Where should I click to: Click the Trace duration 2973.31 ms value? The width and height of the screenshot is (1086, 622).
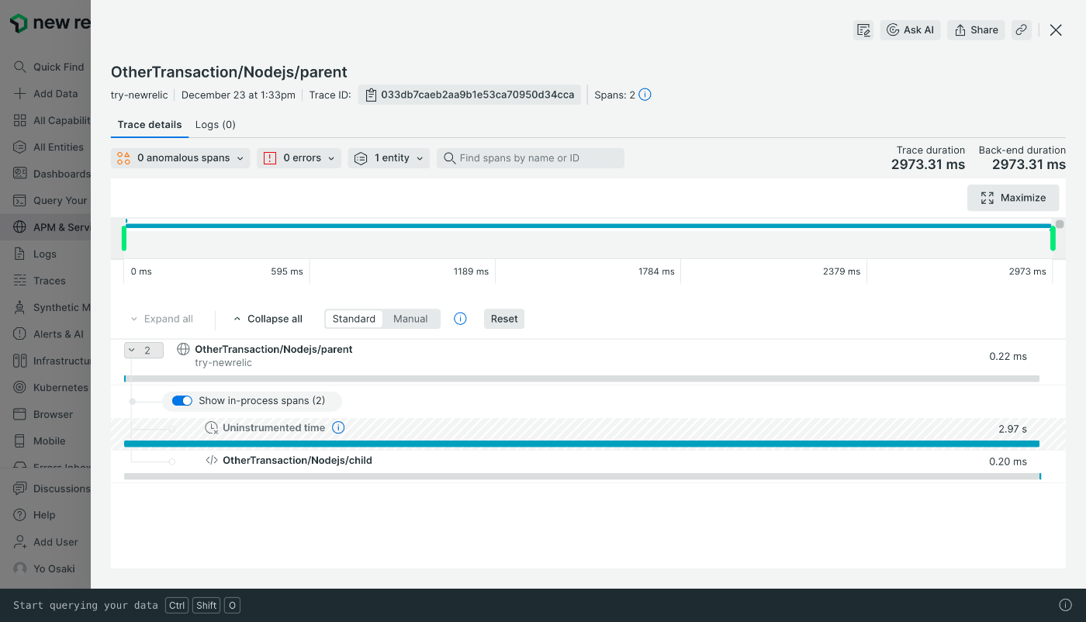click(928, 164)
